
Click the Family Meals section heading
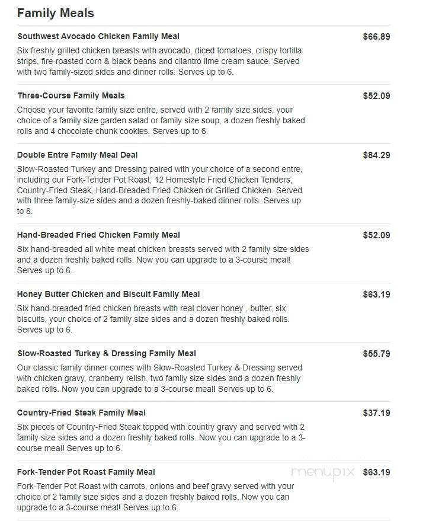[x=56, y=13]
